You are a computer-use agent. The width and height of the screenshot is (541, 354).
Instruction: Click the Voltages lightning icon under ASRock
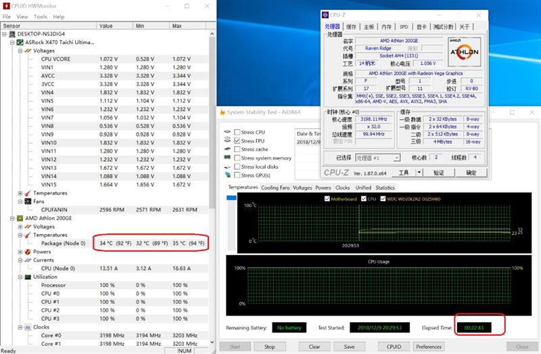(28, 51)
